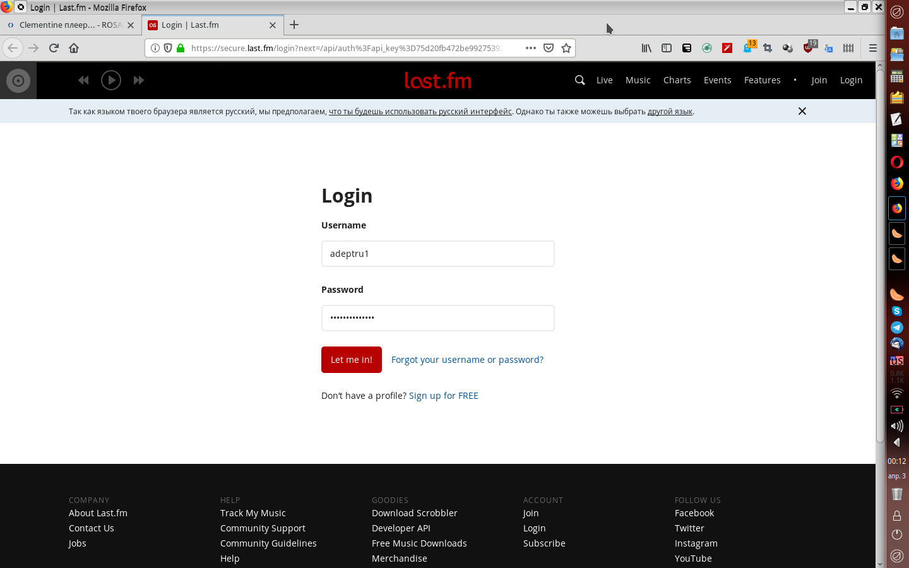Open About Last.fm footer link
The width and height of the screenshot is (909, 568).
[x=98, y=513]
